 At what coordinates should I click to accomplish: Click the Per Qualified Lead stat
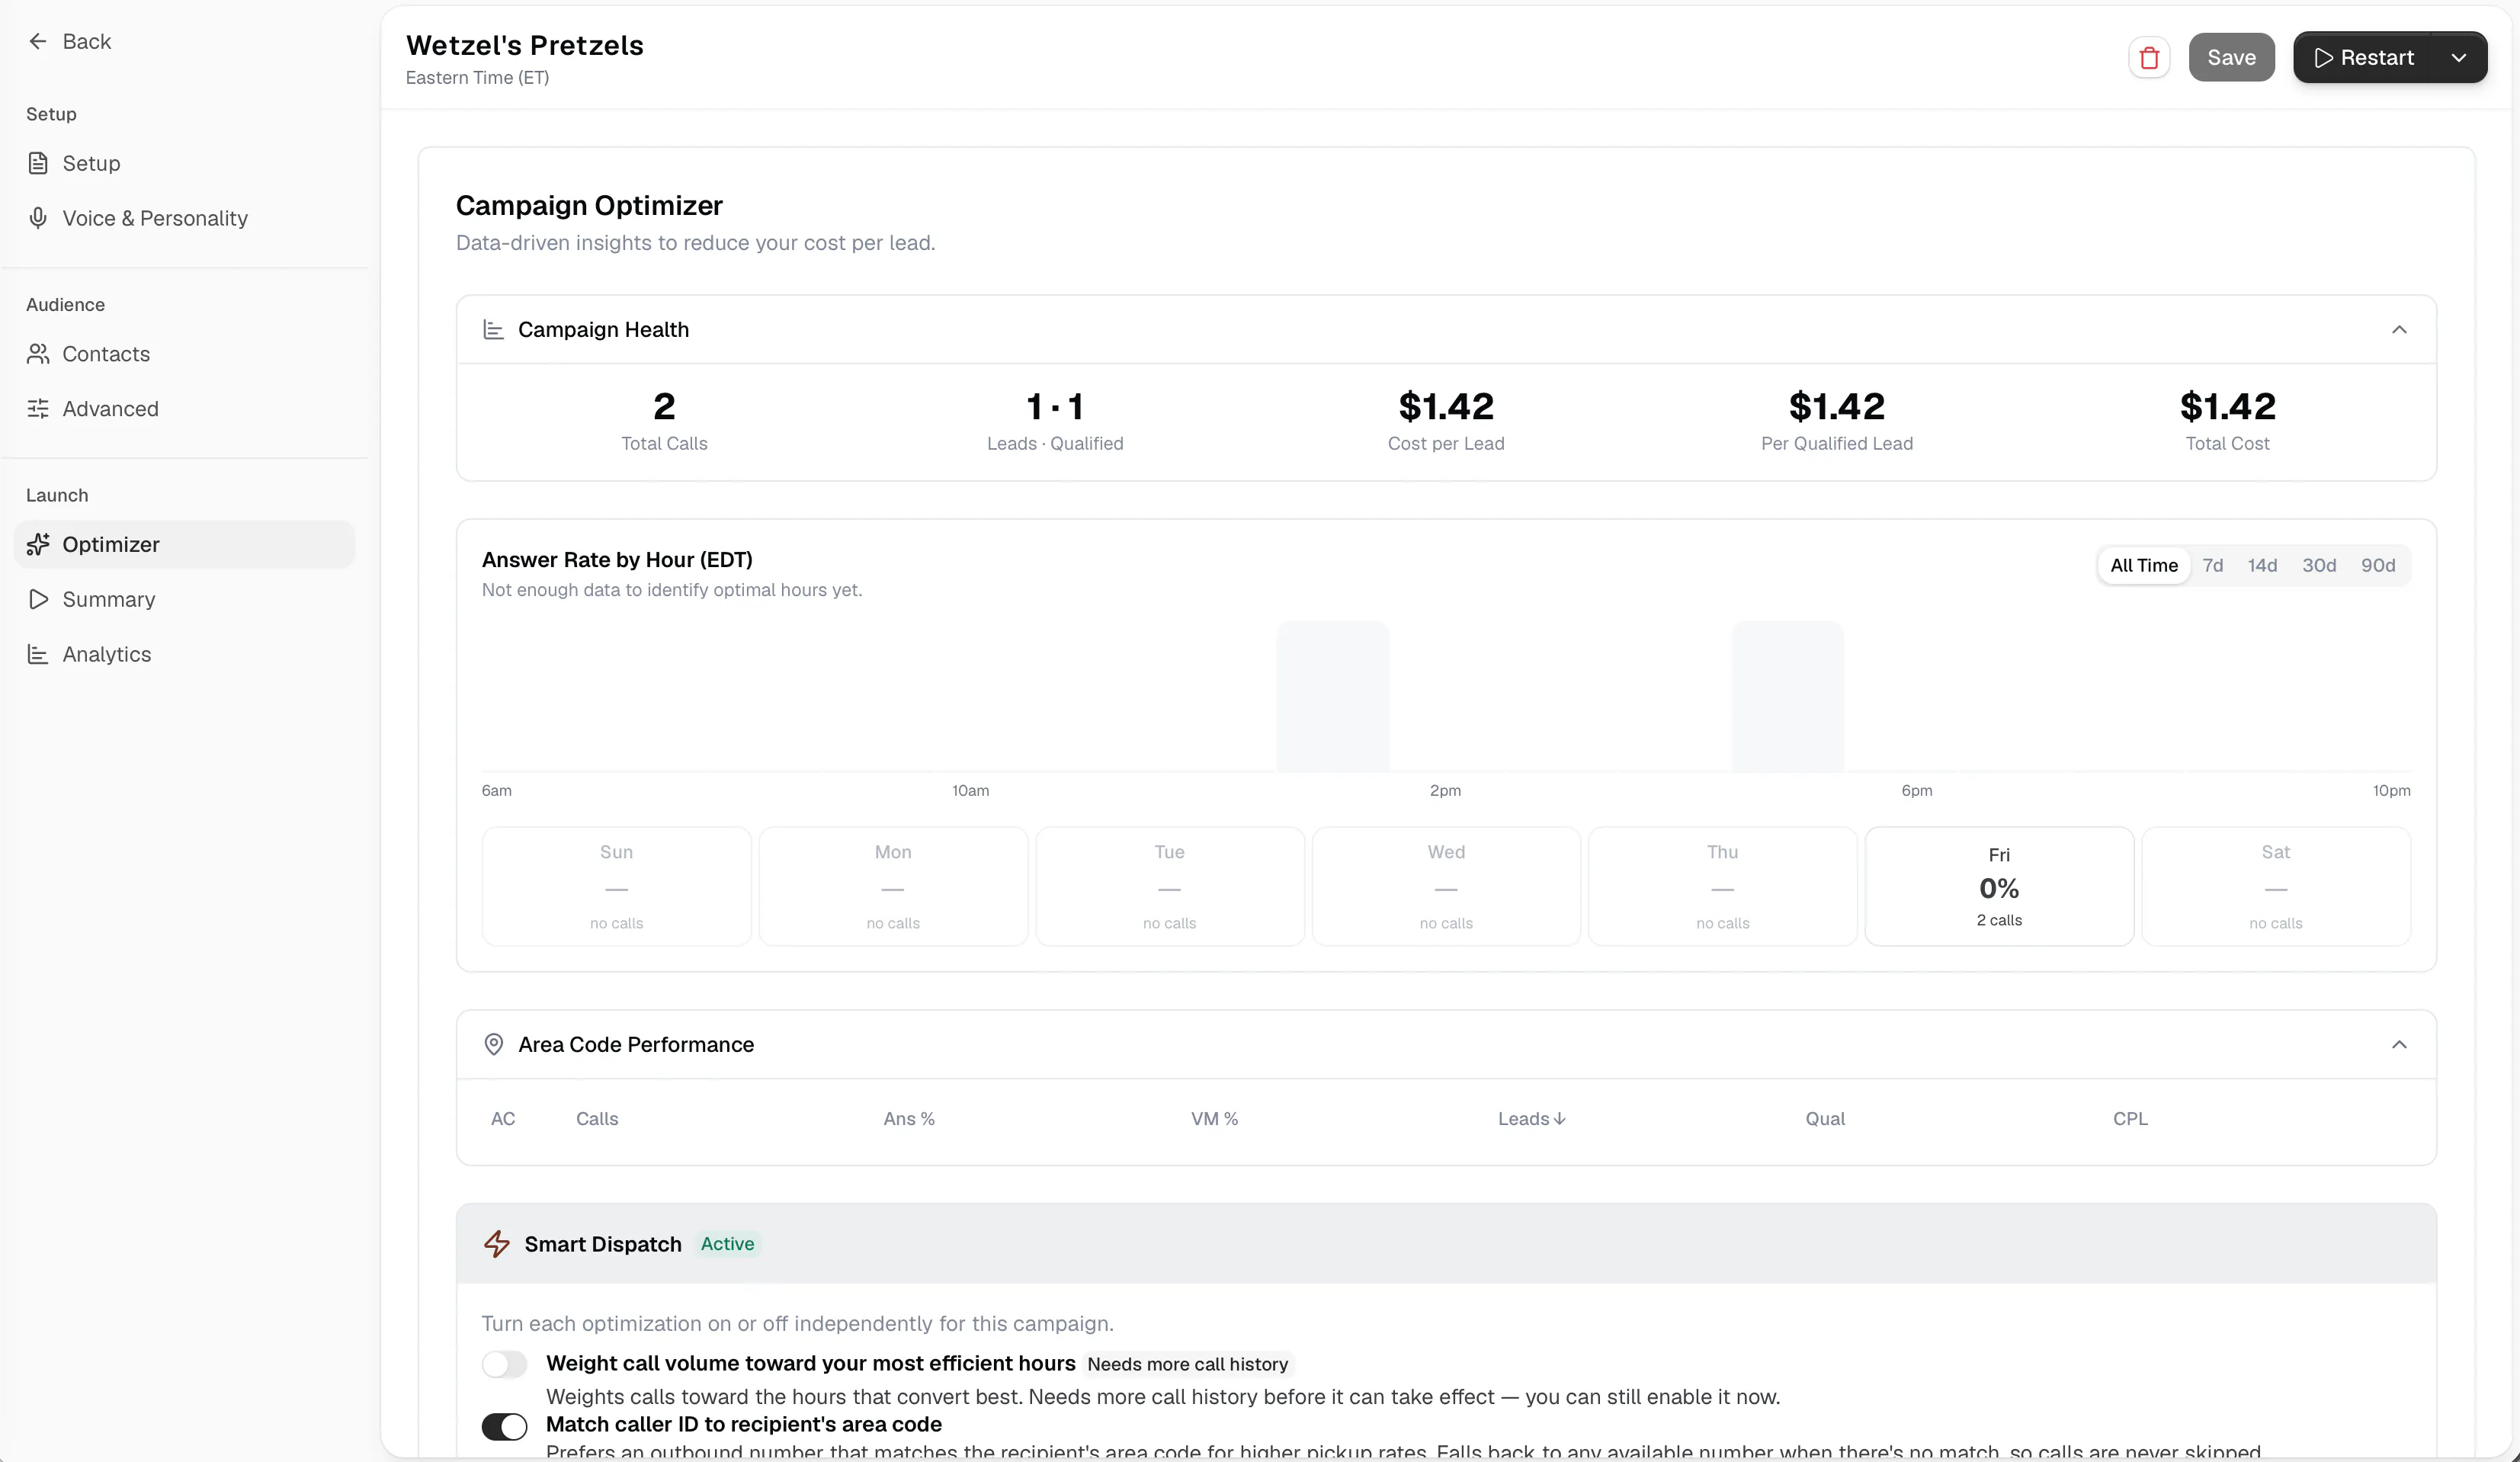coord(1836,420)
